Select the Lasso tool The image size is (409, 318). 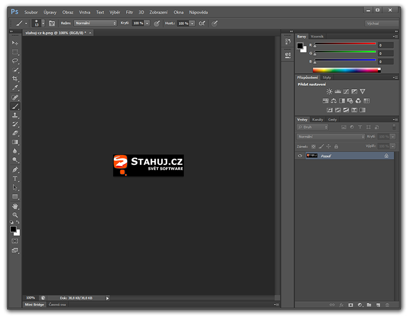pos(15,61)
